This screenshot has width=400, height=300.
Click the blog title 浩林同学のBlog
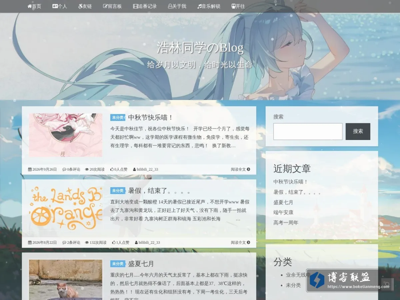(200, 48)
